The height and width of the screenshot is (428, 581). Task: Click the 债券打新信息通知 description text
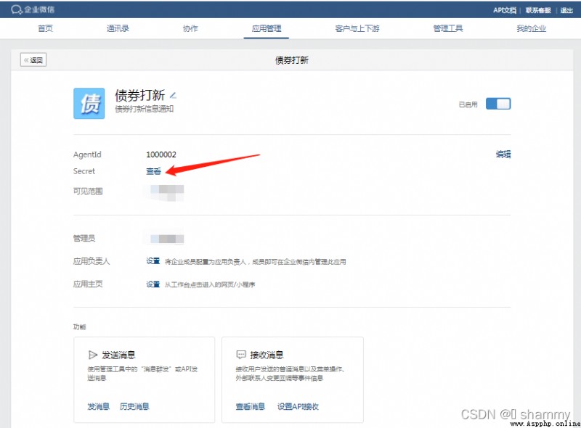(144, 109)
